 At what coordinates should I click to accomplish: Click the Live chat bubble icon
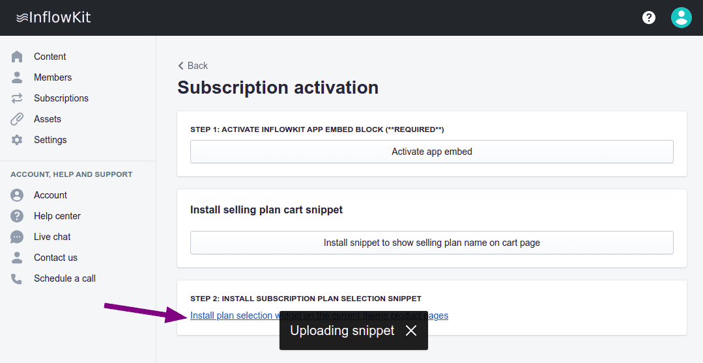click(17, 237)
